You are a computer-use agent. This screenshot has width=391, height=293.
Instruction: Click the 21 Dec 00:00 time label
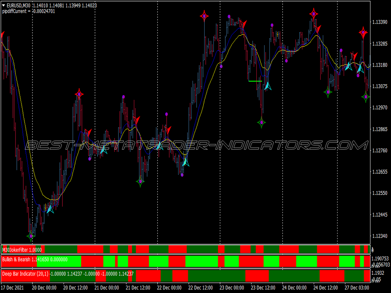107,287
